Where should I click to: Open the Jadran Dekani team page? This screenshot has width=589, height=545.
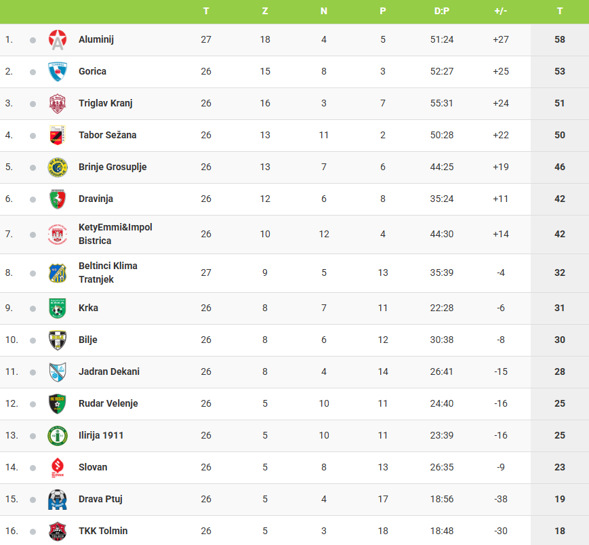point(109,371)
